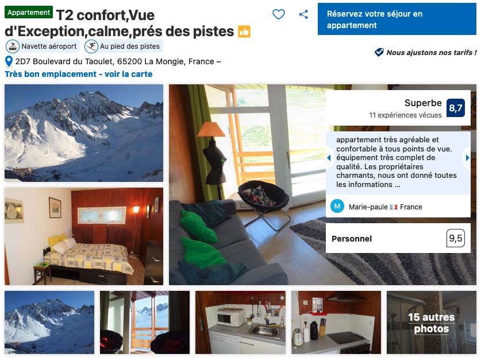Click Réservez votre séjour en appartement button
The image size is (481, 358).
[x=397, y=20]
